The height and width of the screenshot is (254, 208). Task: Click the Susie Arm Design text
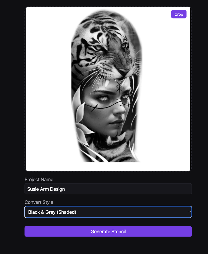[46, 189]
